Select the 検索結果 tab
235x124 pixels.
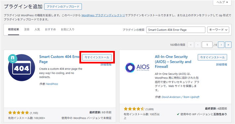[x=14, y=29]
